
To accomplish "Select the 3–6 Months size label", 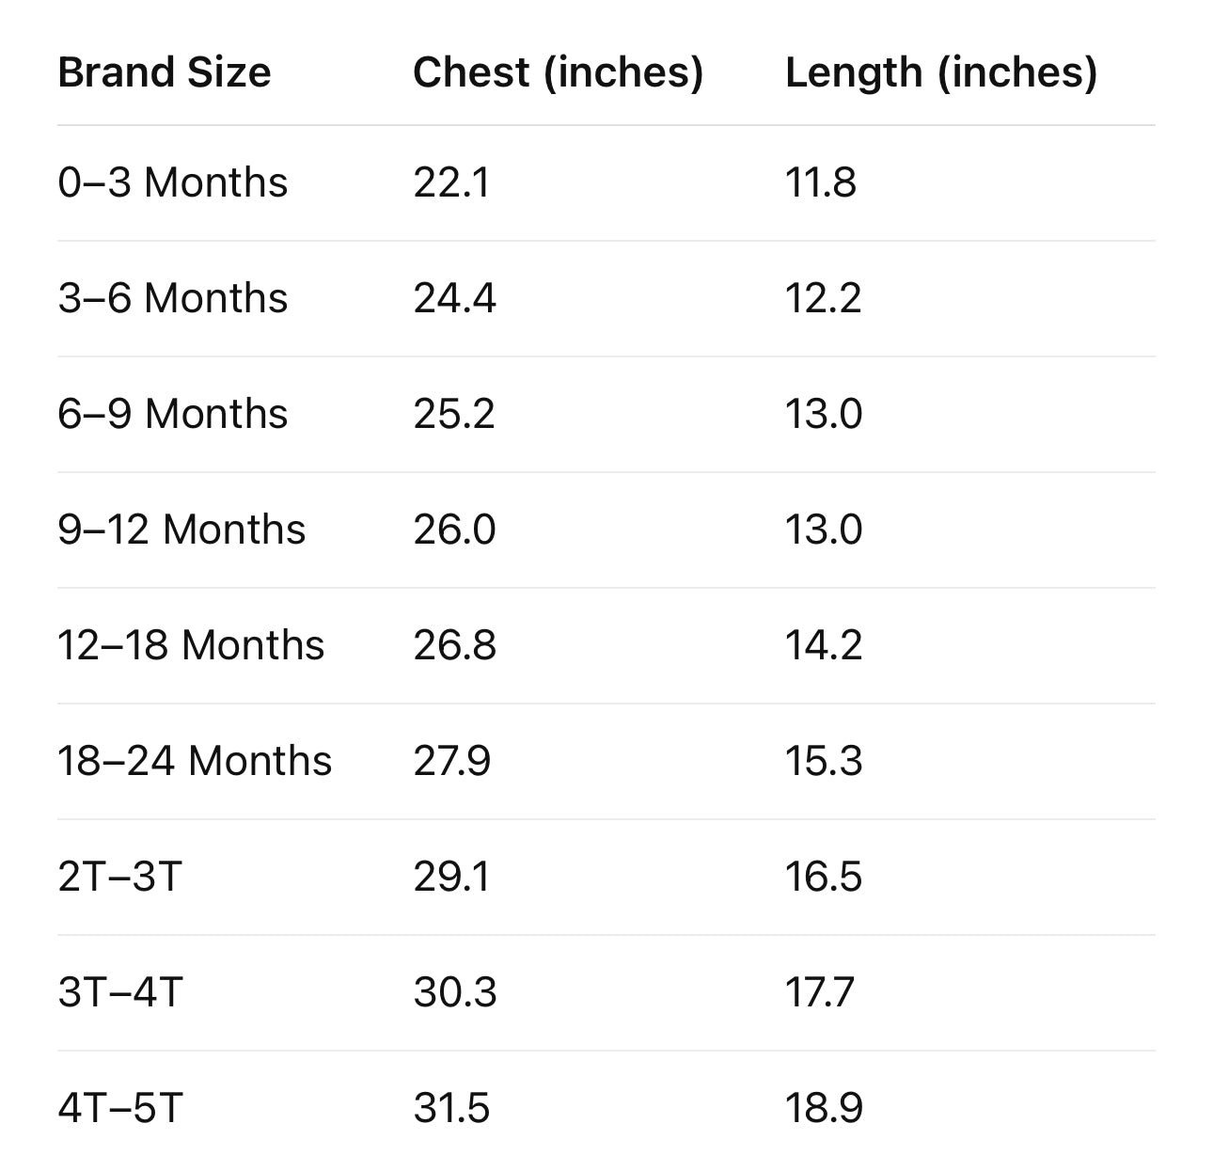I will tap(173, 298).
